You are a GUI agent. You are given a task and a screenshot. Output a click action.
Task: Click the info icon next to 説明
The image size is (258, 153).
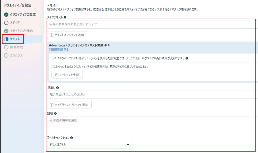coord(55,113)
